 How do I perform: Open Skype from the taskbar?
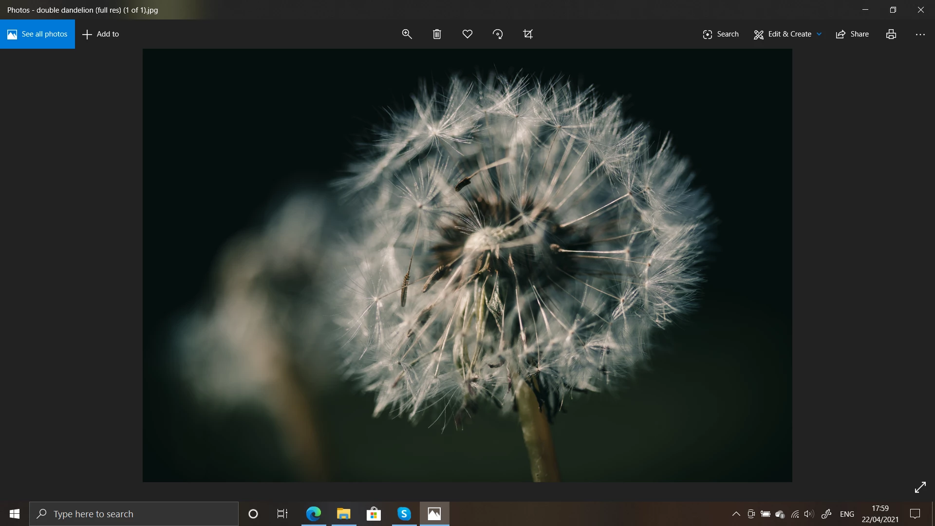[x=404, y=514]
